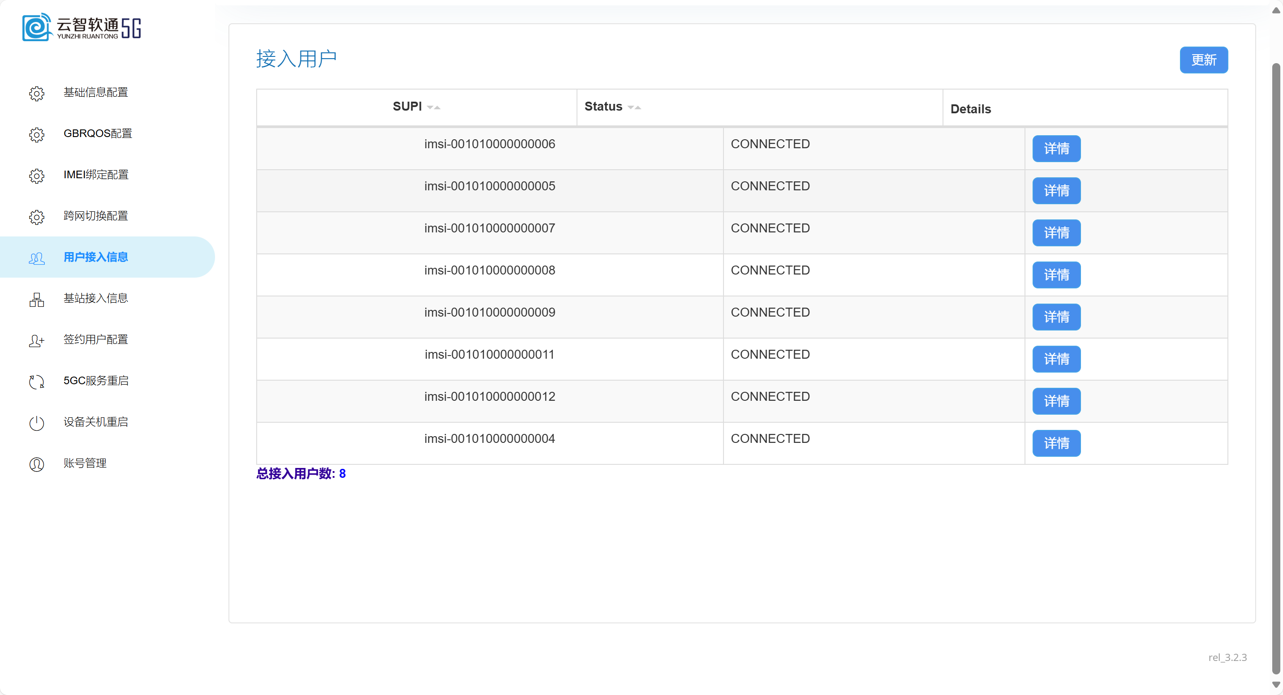Open 设备关机重启 menu item
Image resolution: width=1283 pixels, height=695 pixels.
click(x=107, y=422)
